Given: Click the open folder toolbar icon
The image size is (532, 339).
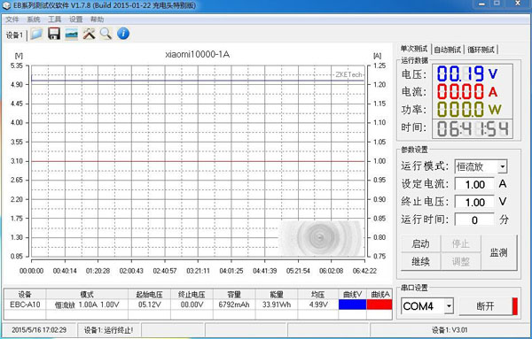Looking at the screenshot, I should pyautogui.click(x=36, y=34).
